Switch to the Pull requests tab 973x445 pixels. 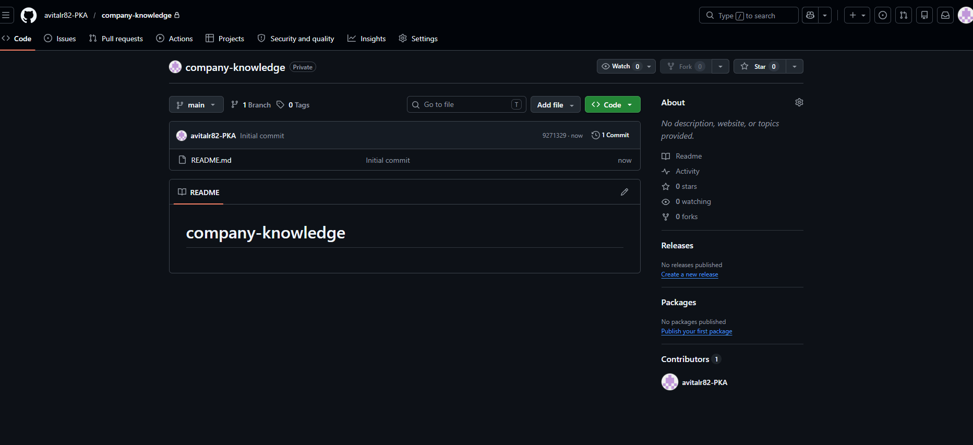(x=116, y=39)
